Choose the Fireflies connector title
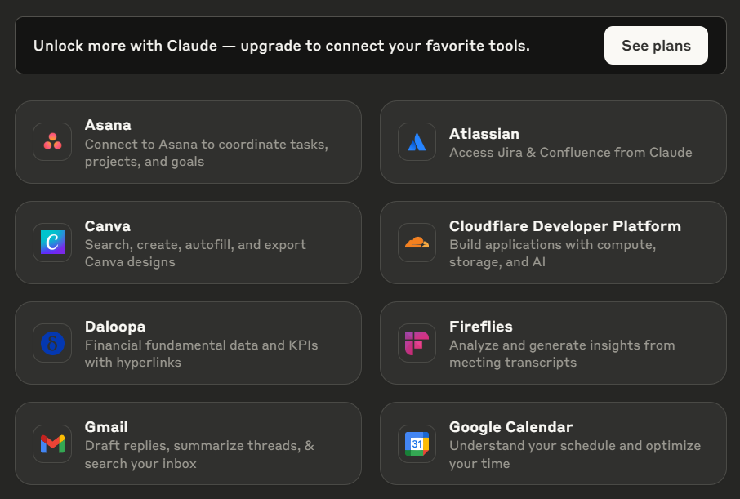This screenshot has height=499, width=740. pos(481,327)
